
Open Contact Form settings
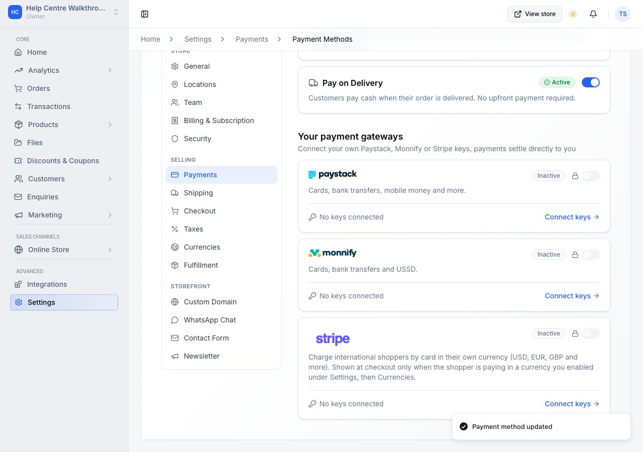[x=222, y=338]
